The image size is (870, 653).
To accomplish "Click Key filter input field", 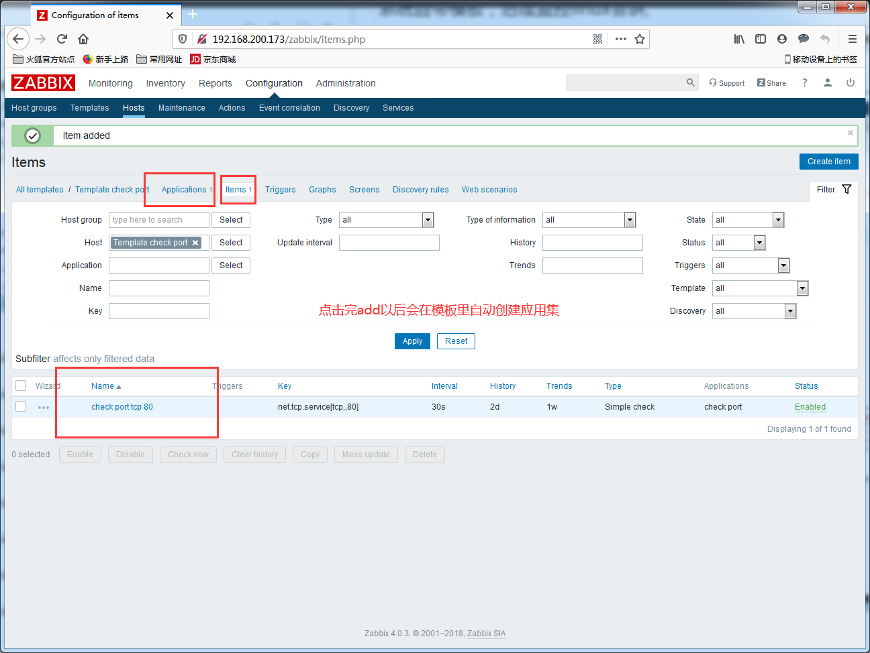I will tap(159, 311).
